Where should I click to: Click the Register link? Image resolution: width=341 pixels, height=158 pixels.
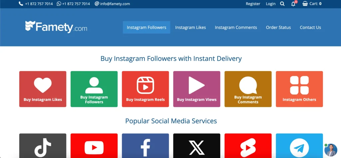pos(253,4)
